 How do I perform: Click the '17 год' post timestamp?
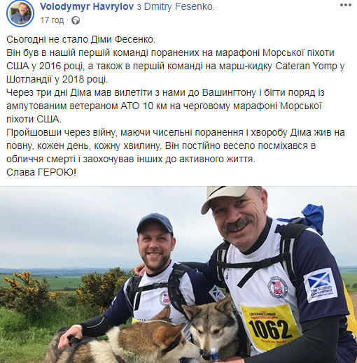52,20
